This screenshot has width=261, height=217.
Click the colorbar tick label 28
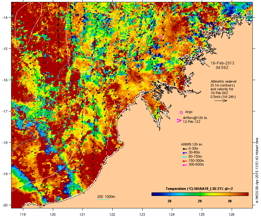click(169, 201)
